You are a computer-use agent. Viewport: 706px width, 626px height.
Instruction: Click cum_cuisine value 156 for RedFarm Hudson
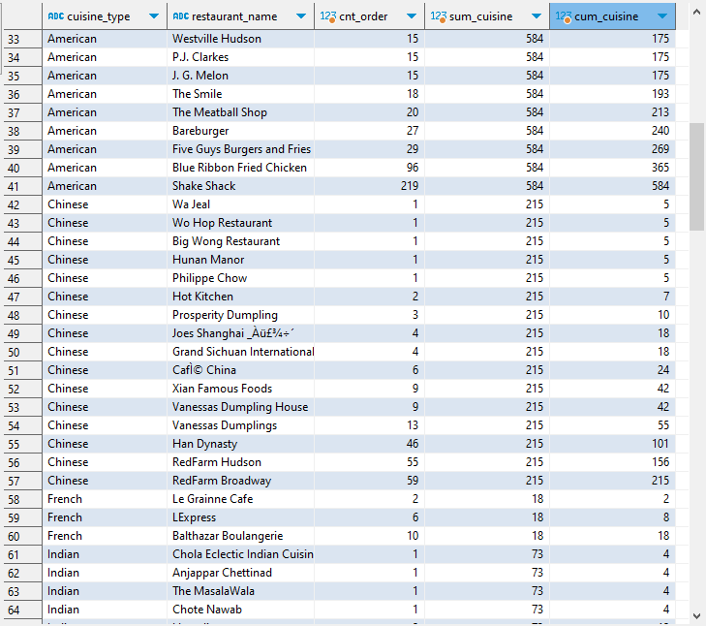pos(612,462)
